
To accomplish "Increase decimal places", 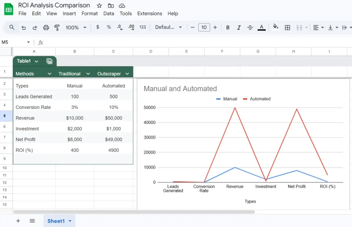I will (x=131, y=27).
